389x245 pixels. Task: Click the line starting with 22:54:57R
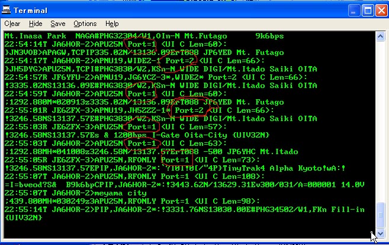pos(156,77)
